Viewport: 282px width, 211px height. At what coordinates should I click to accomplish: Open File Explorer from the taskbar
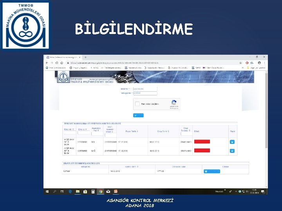(78, 191)
